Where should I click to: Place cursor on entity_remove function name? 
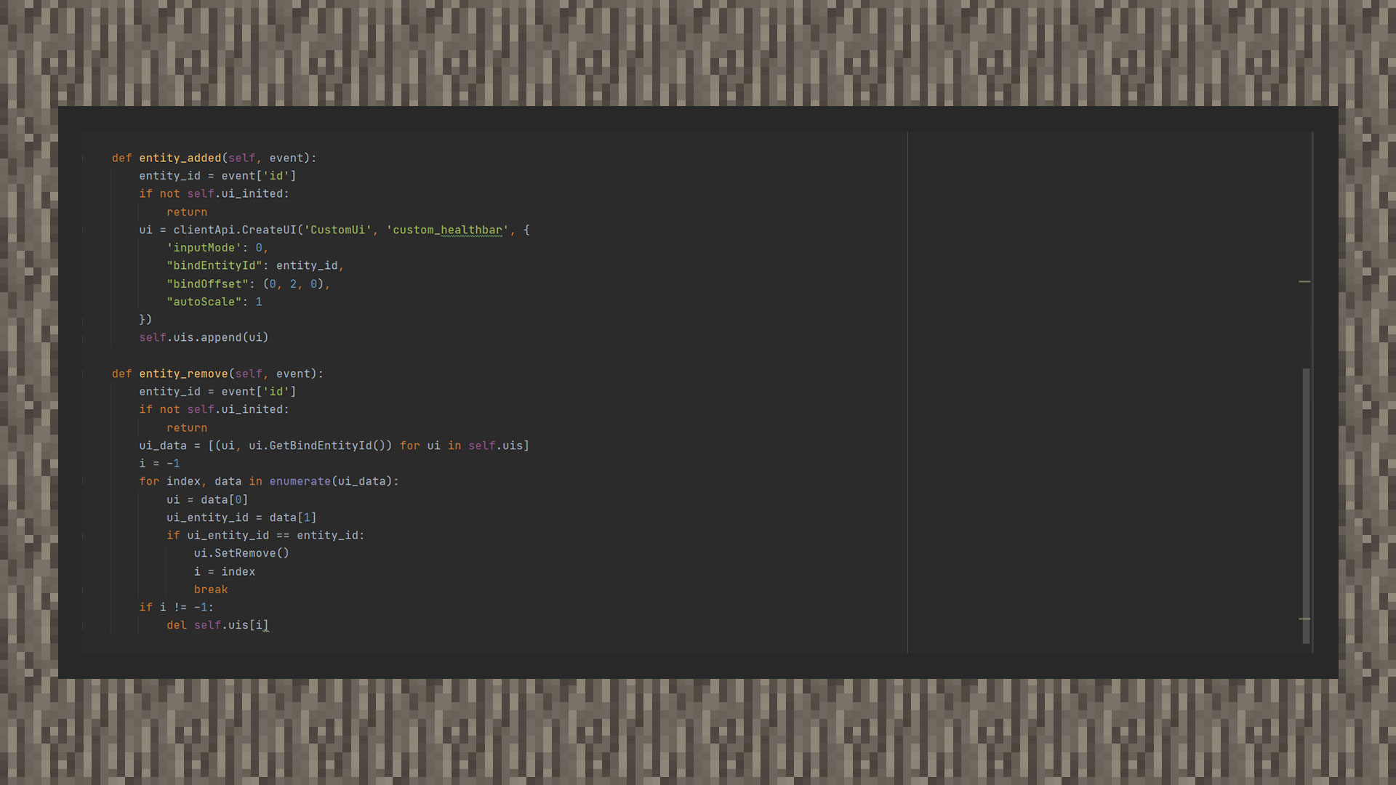183,374
